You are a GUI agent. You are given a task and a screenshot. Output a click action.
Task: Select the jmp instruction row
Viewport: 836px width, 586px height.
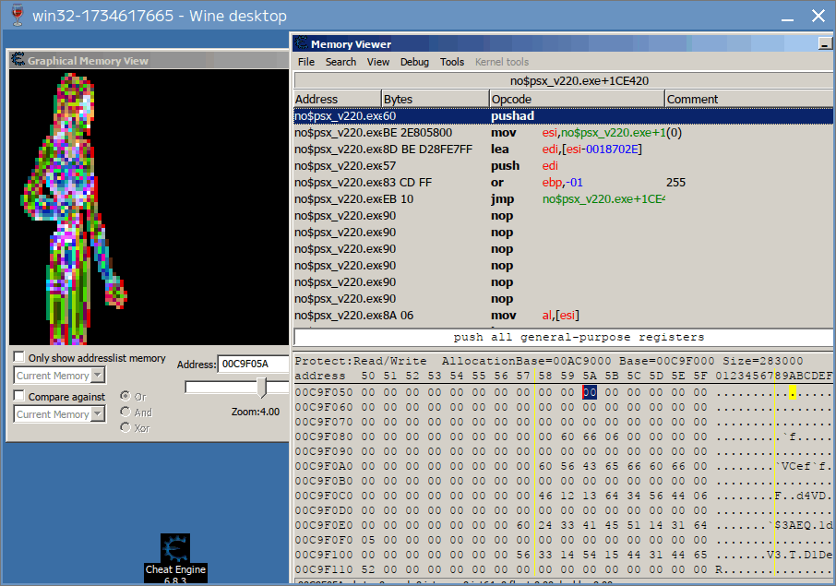pos(563,199)
